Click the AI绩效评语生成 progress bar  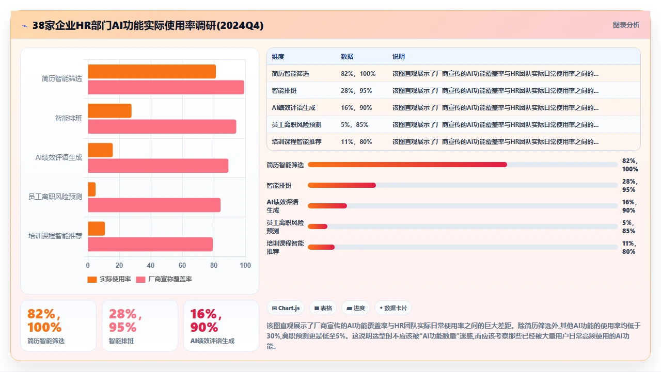click(x=463, y=206)
